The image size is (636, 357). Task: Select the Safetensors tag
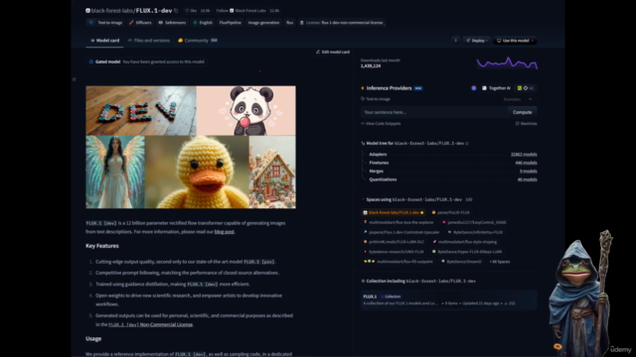tap(172, 23)
